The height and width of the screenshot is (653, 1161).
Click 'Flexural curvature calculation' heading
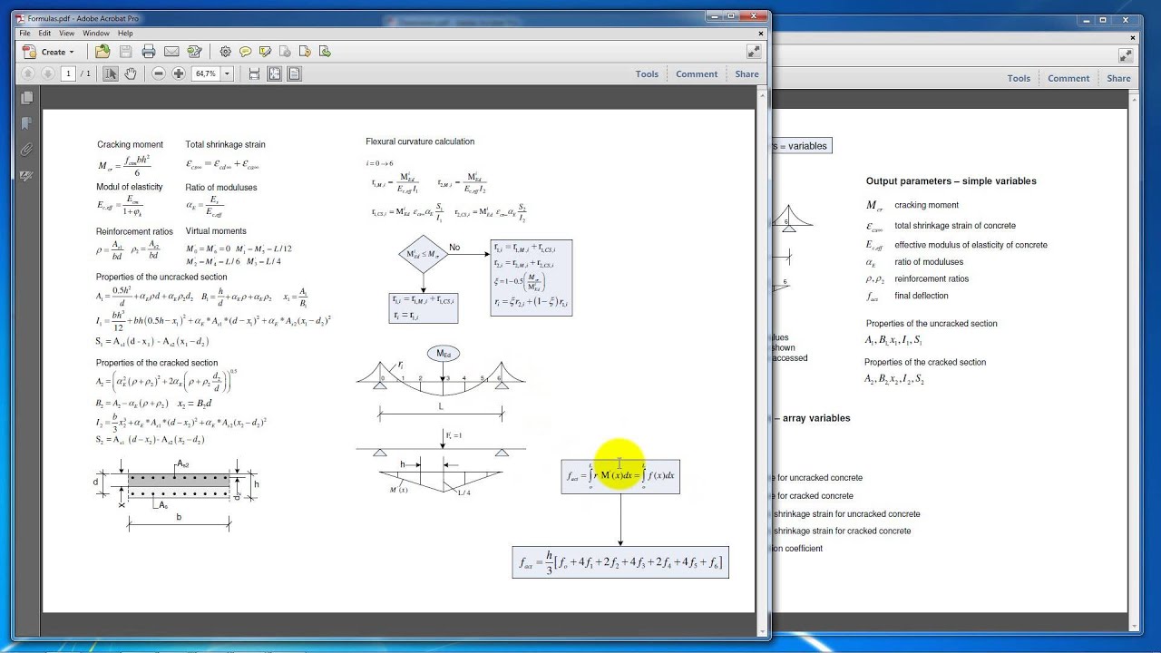coord(420,141)
